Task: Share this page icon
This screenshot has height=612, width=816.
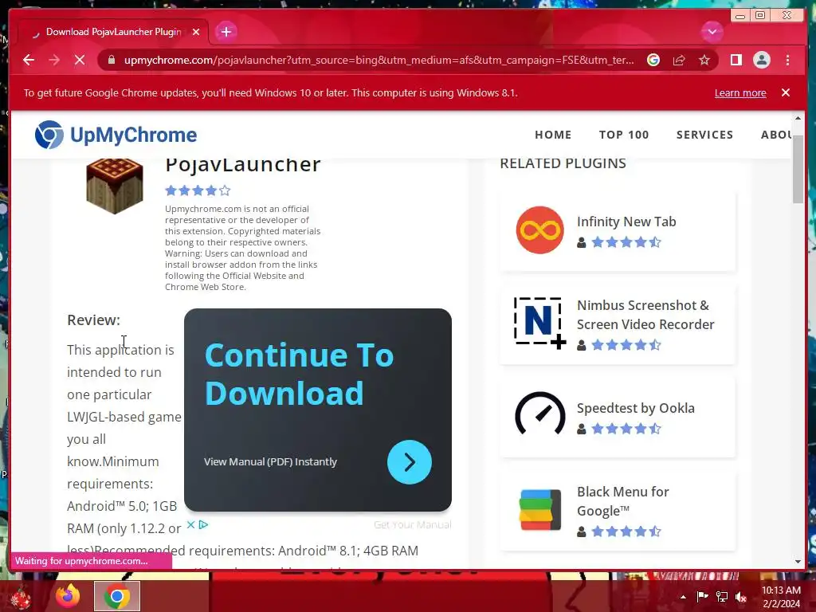Action: (679, 60)
